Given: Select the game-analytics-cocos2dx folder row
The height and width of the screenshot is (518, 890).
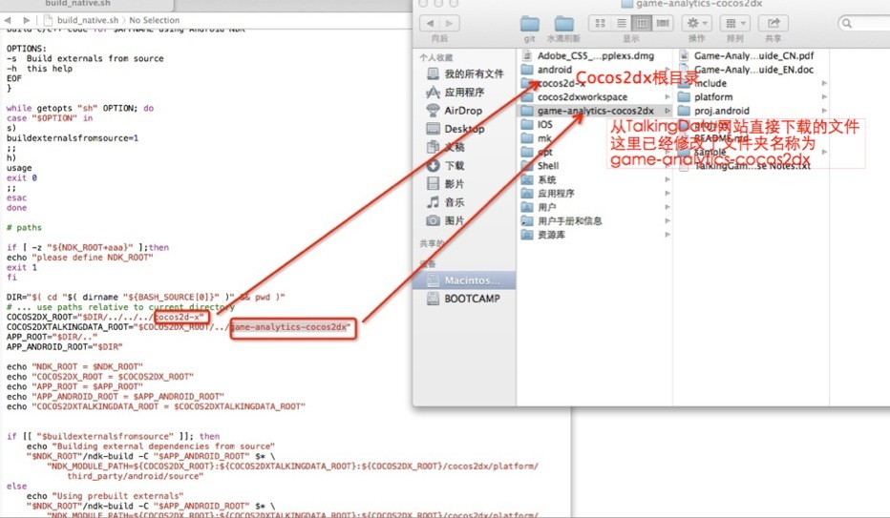Looking at the screenshot, I should click(594, 111).
